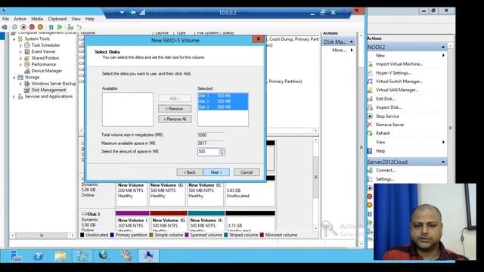Click Import Virtual Machine icon in Actions
Screen dimensions: 484x272
click(370, 64)
